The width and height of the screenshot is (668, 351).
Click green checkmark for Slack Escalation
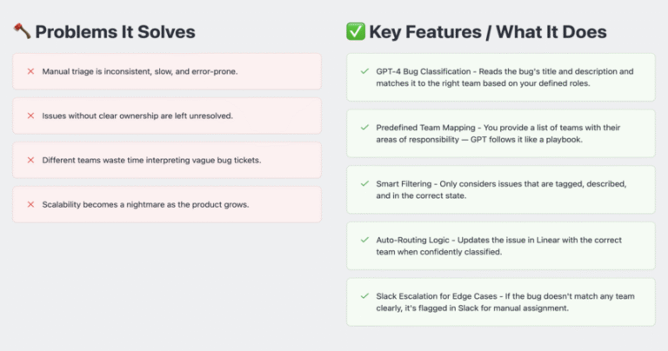[x=364, y=296]
